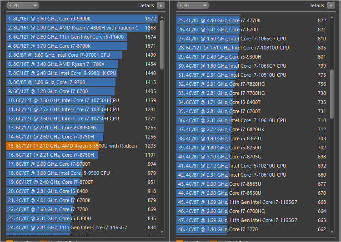Select the Core i7-7820HQ row
Image resolution: width=341 pixels, height=242 pixels.
[x=252, y=84]
